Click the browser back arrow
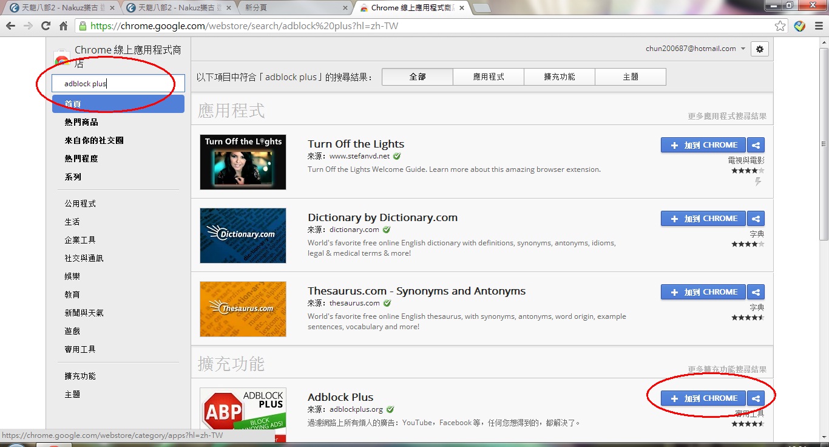This screenshot has height=447, width=829. point(10,26)
